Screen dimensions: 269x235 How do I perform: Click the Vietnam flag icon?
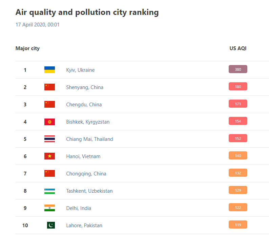pyautogui.click(x=49, y=156)
